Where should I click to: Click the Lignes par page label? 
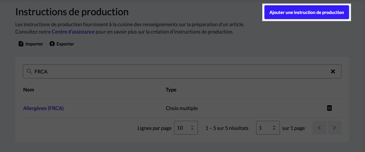pyautogui.click(x=154, y=128)
